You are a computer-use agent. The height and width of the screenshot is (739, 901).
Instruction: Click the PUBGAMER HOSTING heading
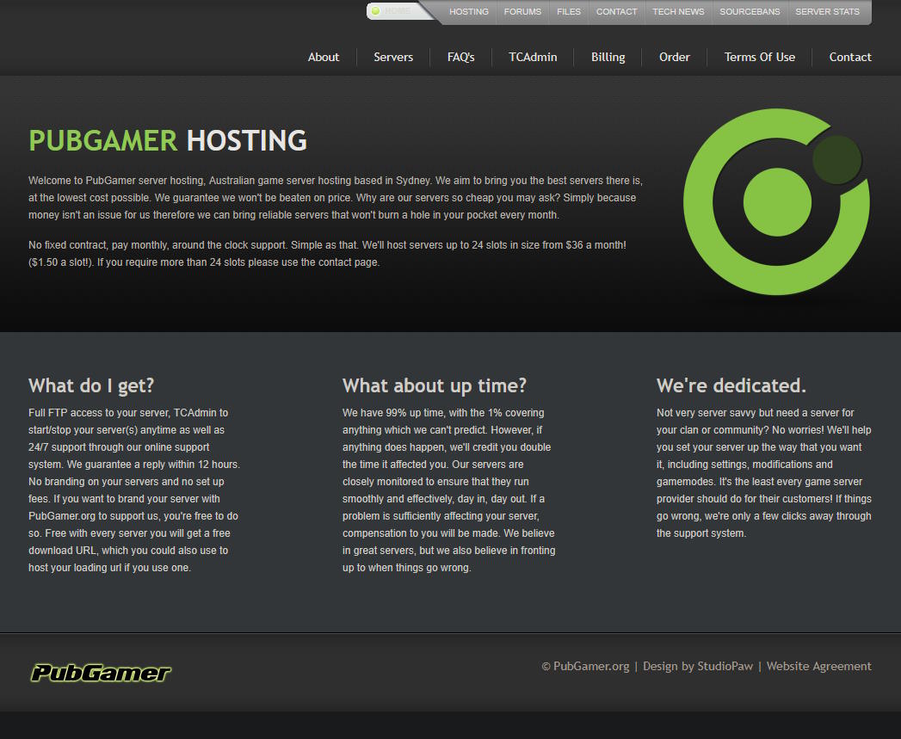pyautogui.click(x=166, y=140)
